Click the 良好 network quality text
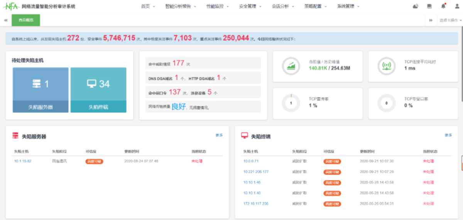The height and width of the screenshot is (220, 463). pyautogui.click(x=179, y=107)
